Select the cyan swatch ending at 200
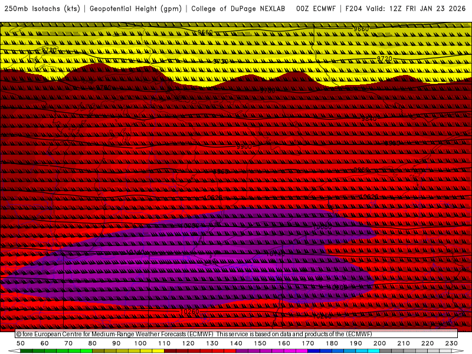The image size is (472, 354). pyautogui.click(x=374, y=351)
